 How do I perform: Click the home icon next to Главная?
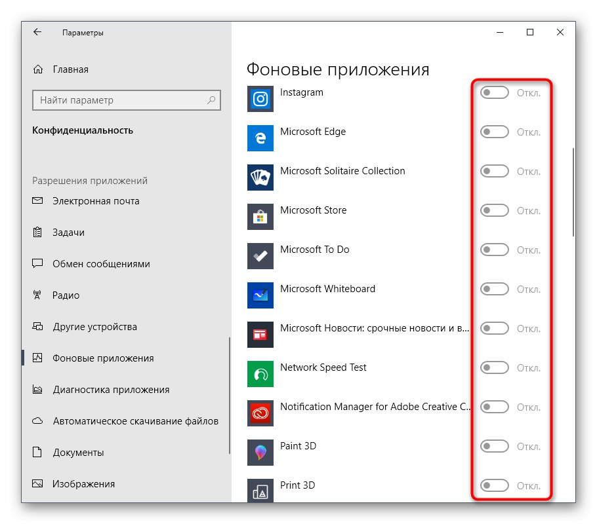pos(37,69)
